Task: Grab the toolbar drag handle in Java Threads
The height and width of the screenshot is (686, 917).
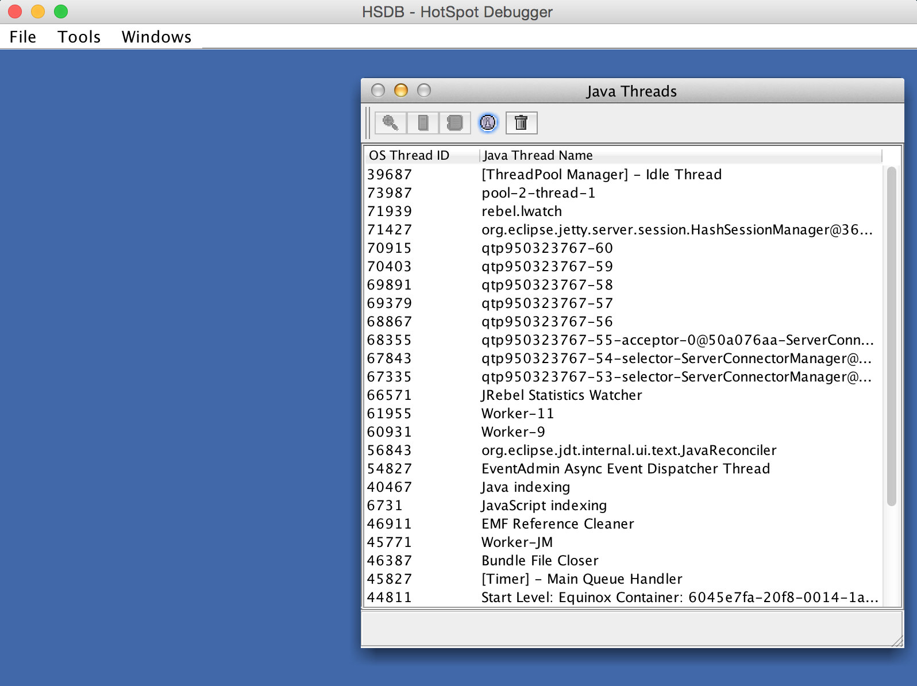Action: click(x=368, y=123)
